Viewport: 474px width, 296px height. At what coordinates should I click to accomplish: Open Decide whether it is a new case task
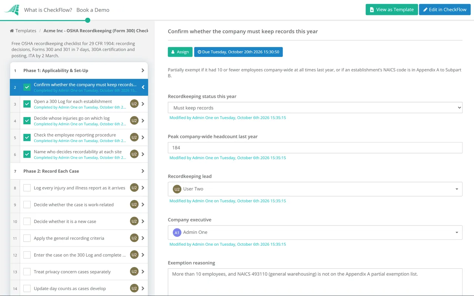(65, 221)
